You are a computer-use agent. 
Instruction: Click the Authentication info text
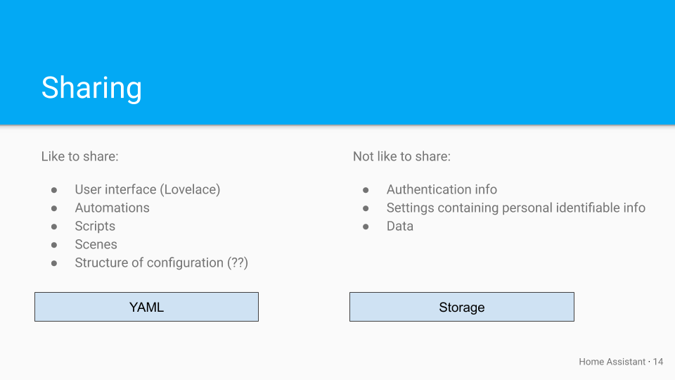click(442, 189)
